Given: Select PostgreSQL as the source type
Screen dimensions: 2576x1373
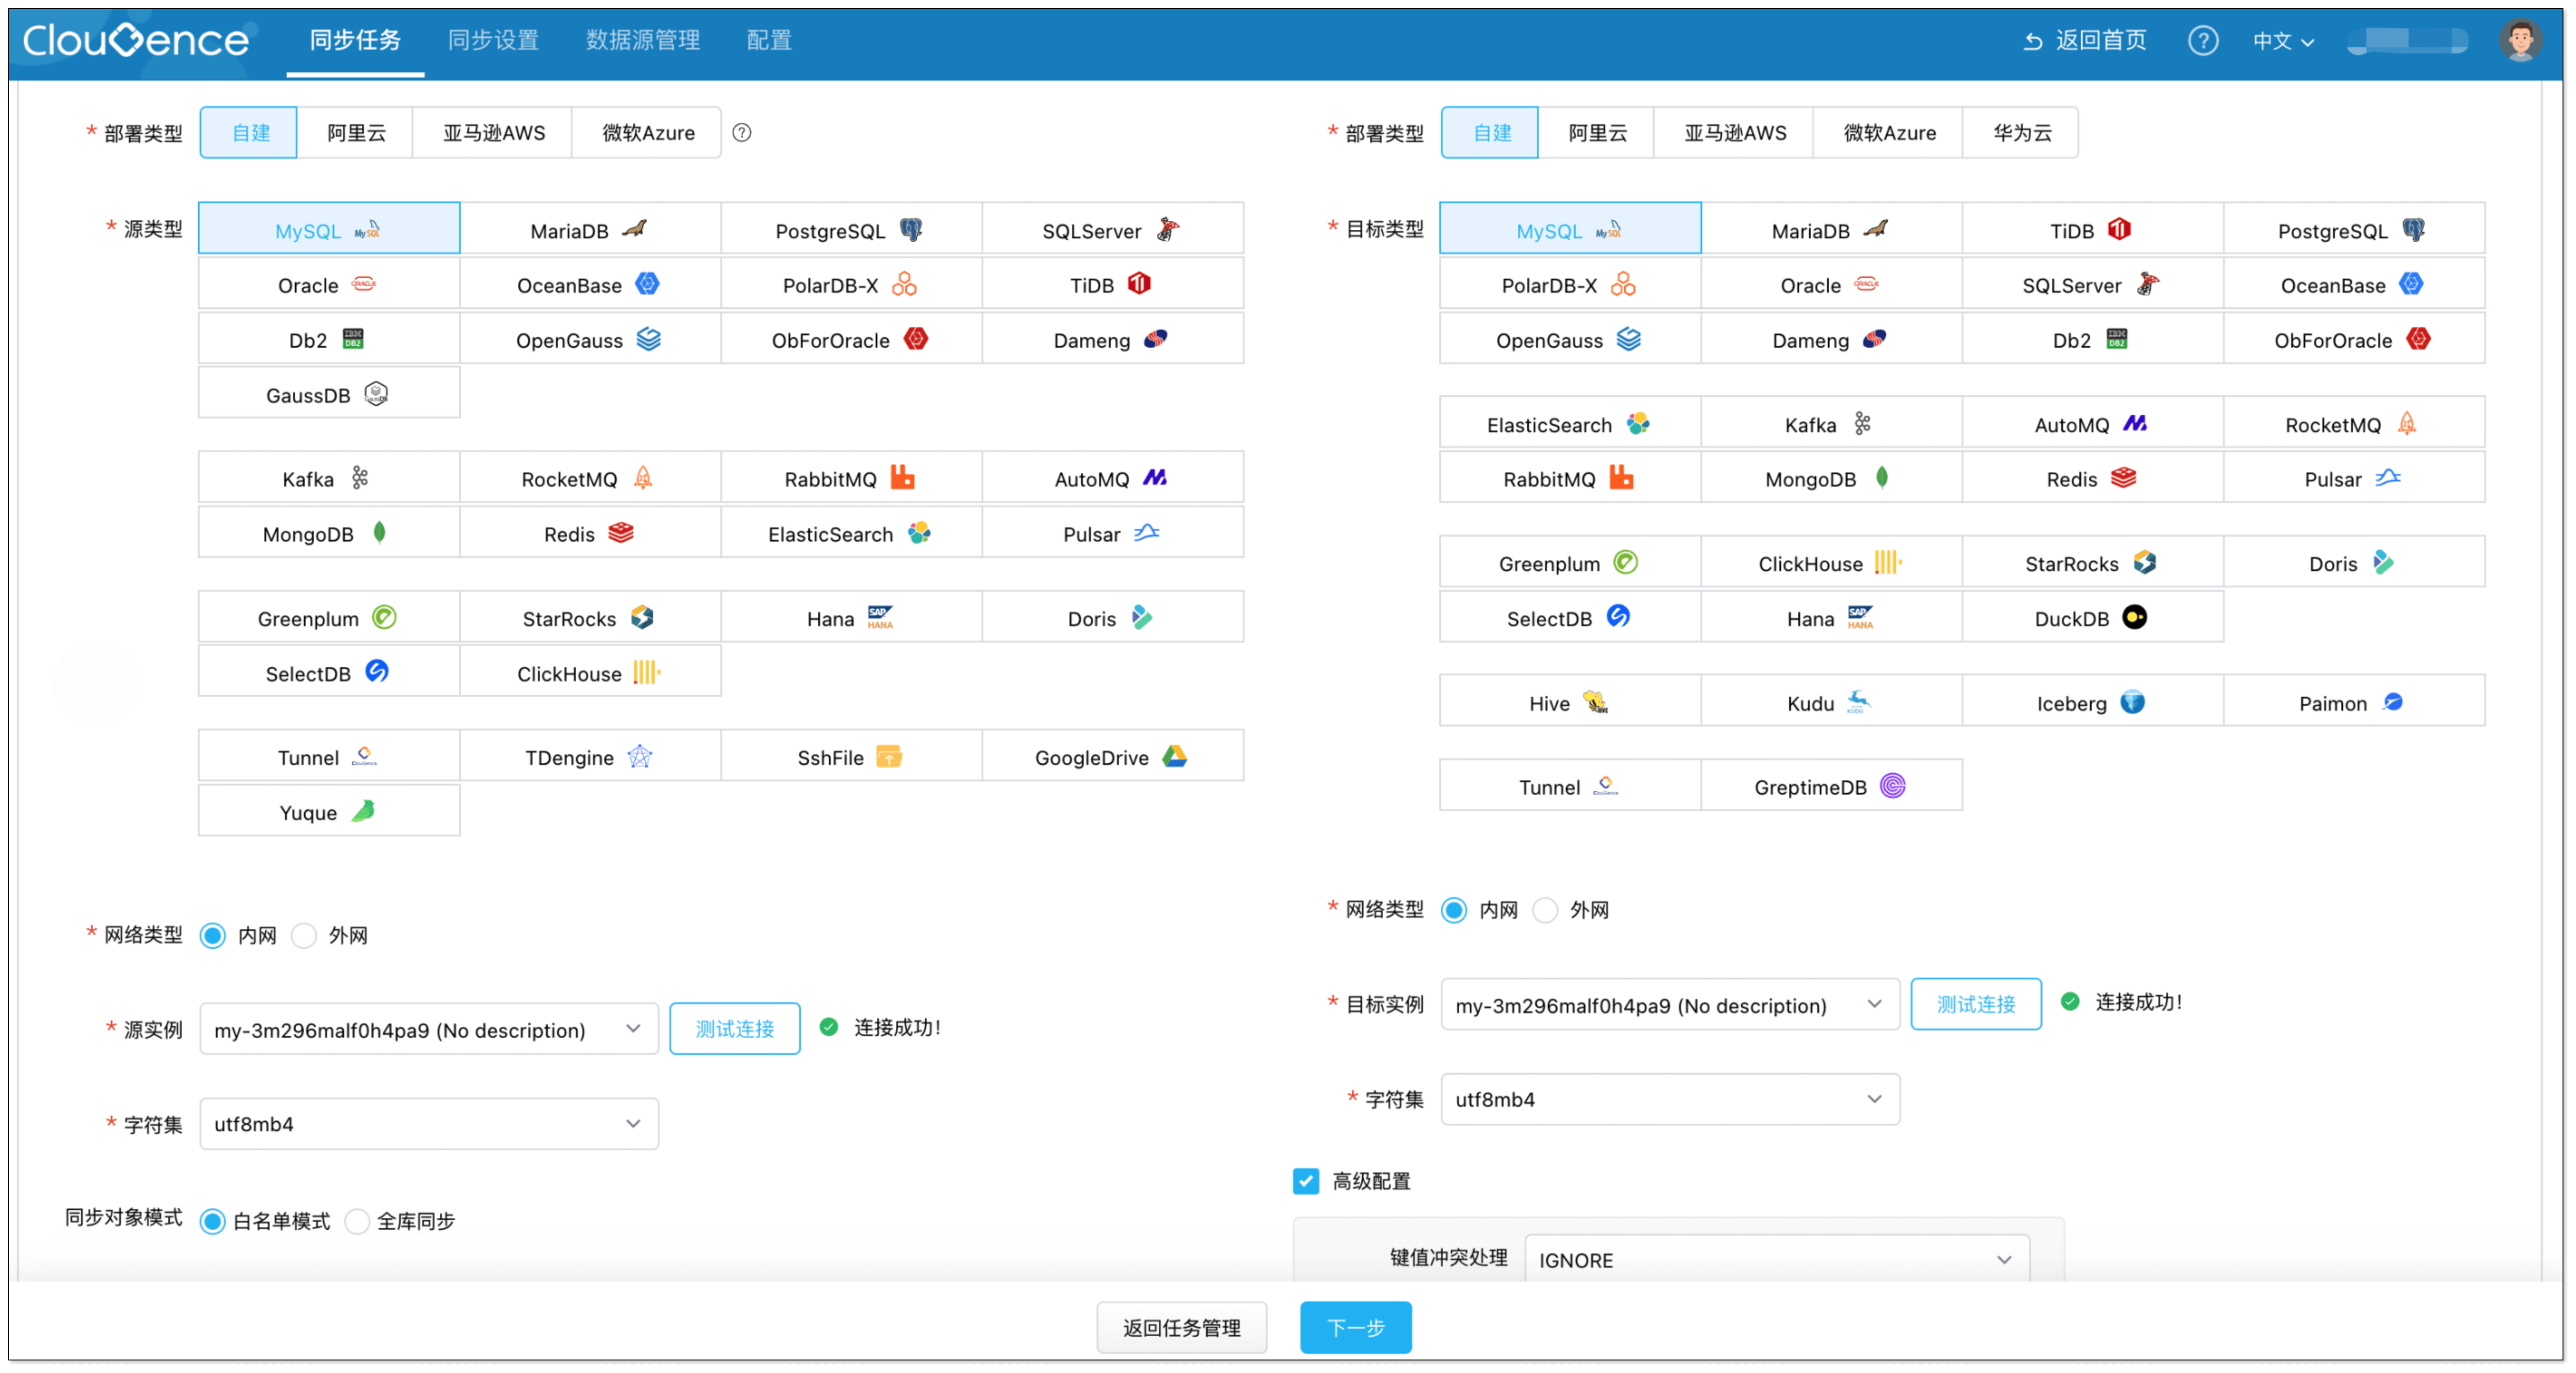Looking at the screenshot, I should tap(851, 229).
